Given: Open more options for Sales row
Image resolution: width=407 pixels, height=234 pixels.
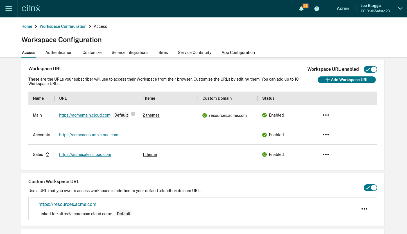Looking at the screenshot, I should click(326, 155).
